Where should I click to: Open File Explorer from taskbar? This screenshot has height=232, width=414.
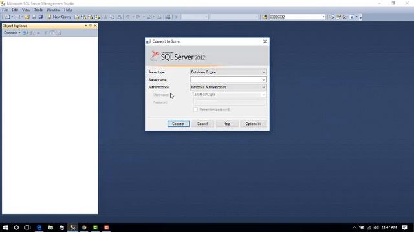click(x=50, y=227)
